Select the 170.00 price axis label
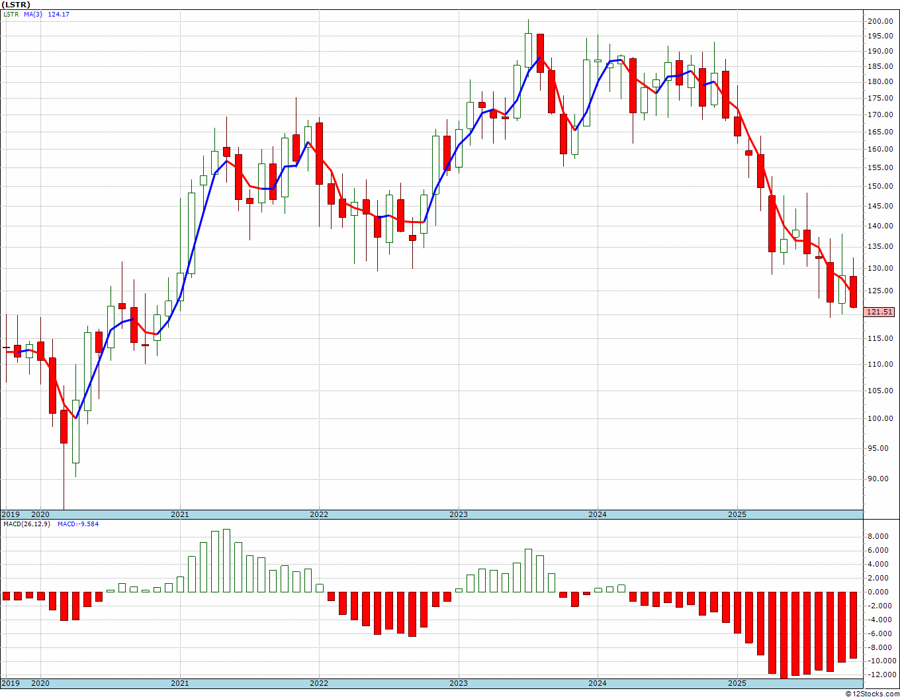Image resolution: width=900 pixels, height=699 pixels. coord(880,115)
